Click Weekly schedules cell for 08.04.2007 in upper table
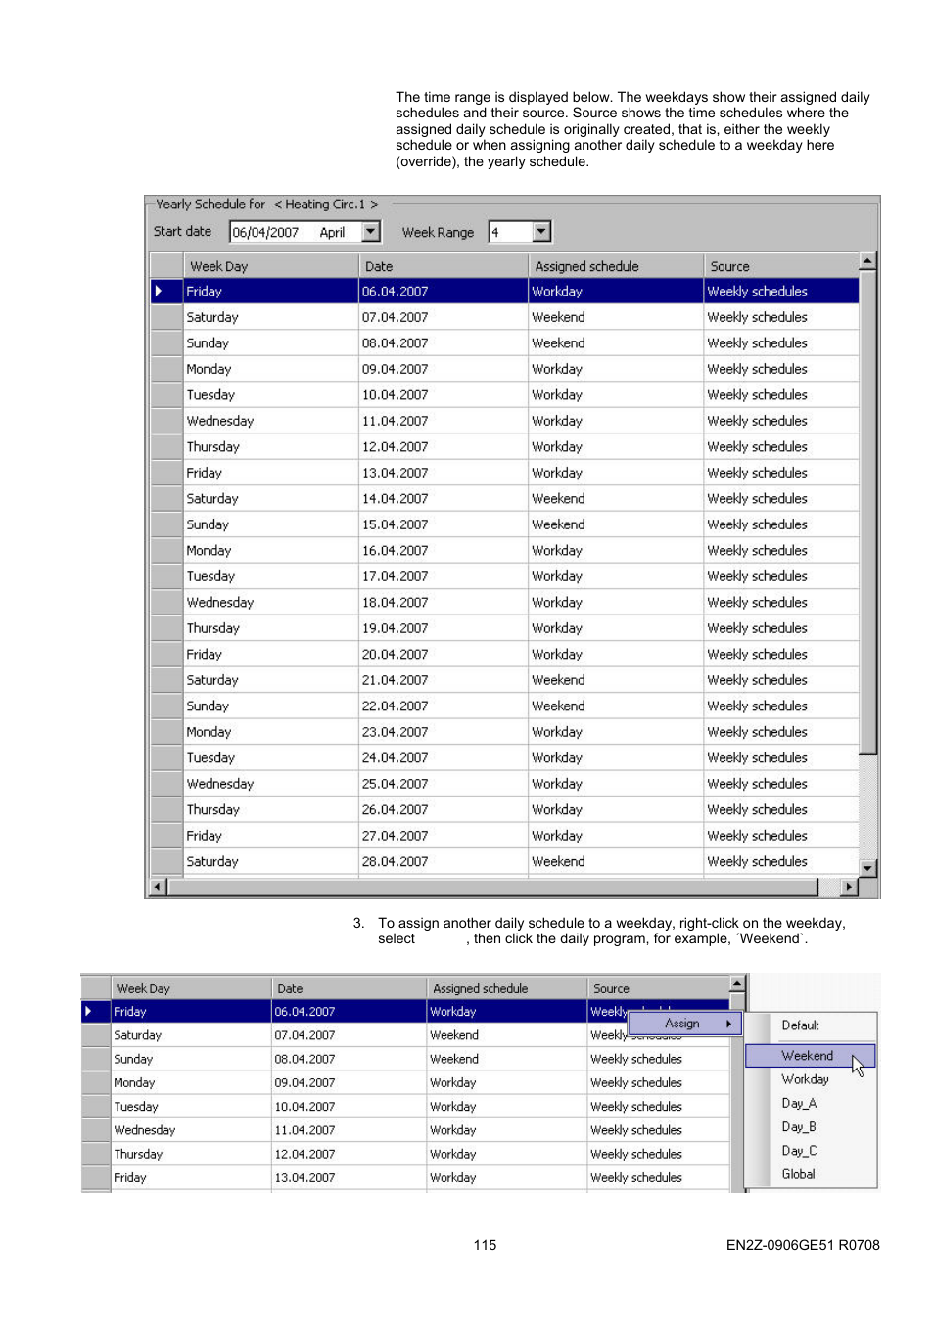Screen dimensions: 934x1321 click(x=781, y=343)
